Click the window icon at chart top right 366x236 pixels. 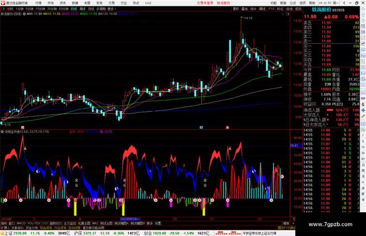point(288,14)
